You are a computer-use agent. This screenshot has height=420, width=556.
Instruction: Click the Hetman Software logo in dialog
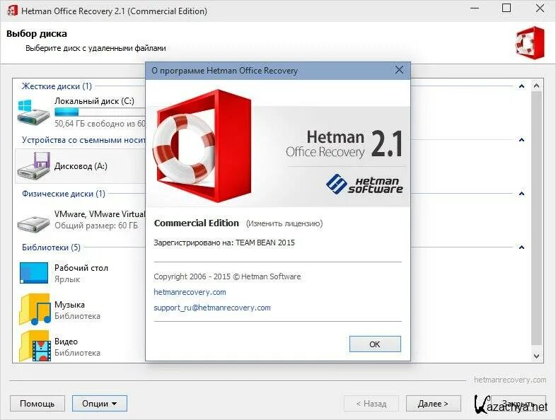coord(364,185)
